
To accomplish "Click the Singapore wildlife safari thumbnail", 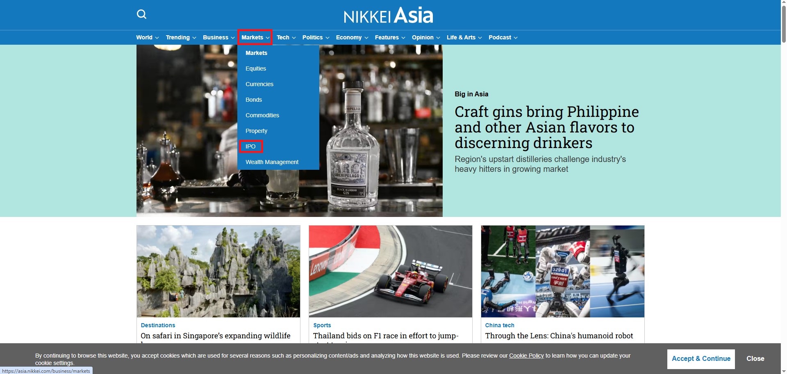I will (218, 271).
